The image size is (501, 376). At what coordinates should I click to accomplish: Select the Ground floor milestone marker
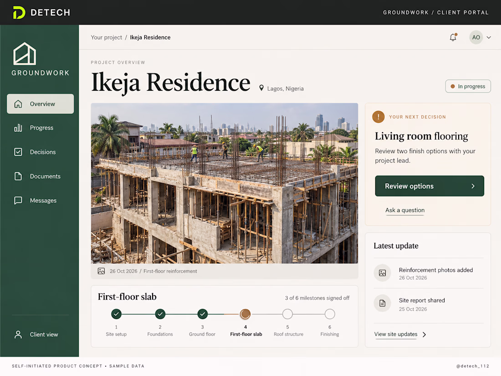(202, 314)
